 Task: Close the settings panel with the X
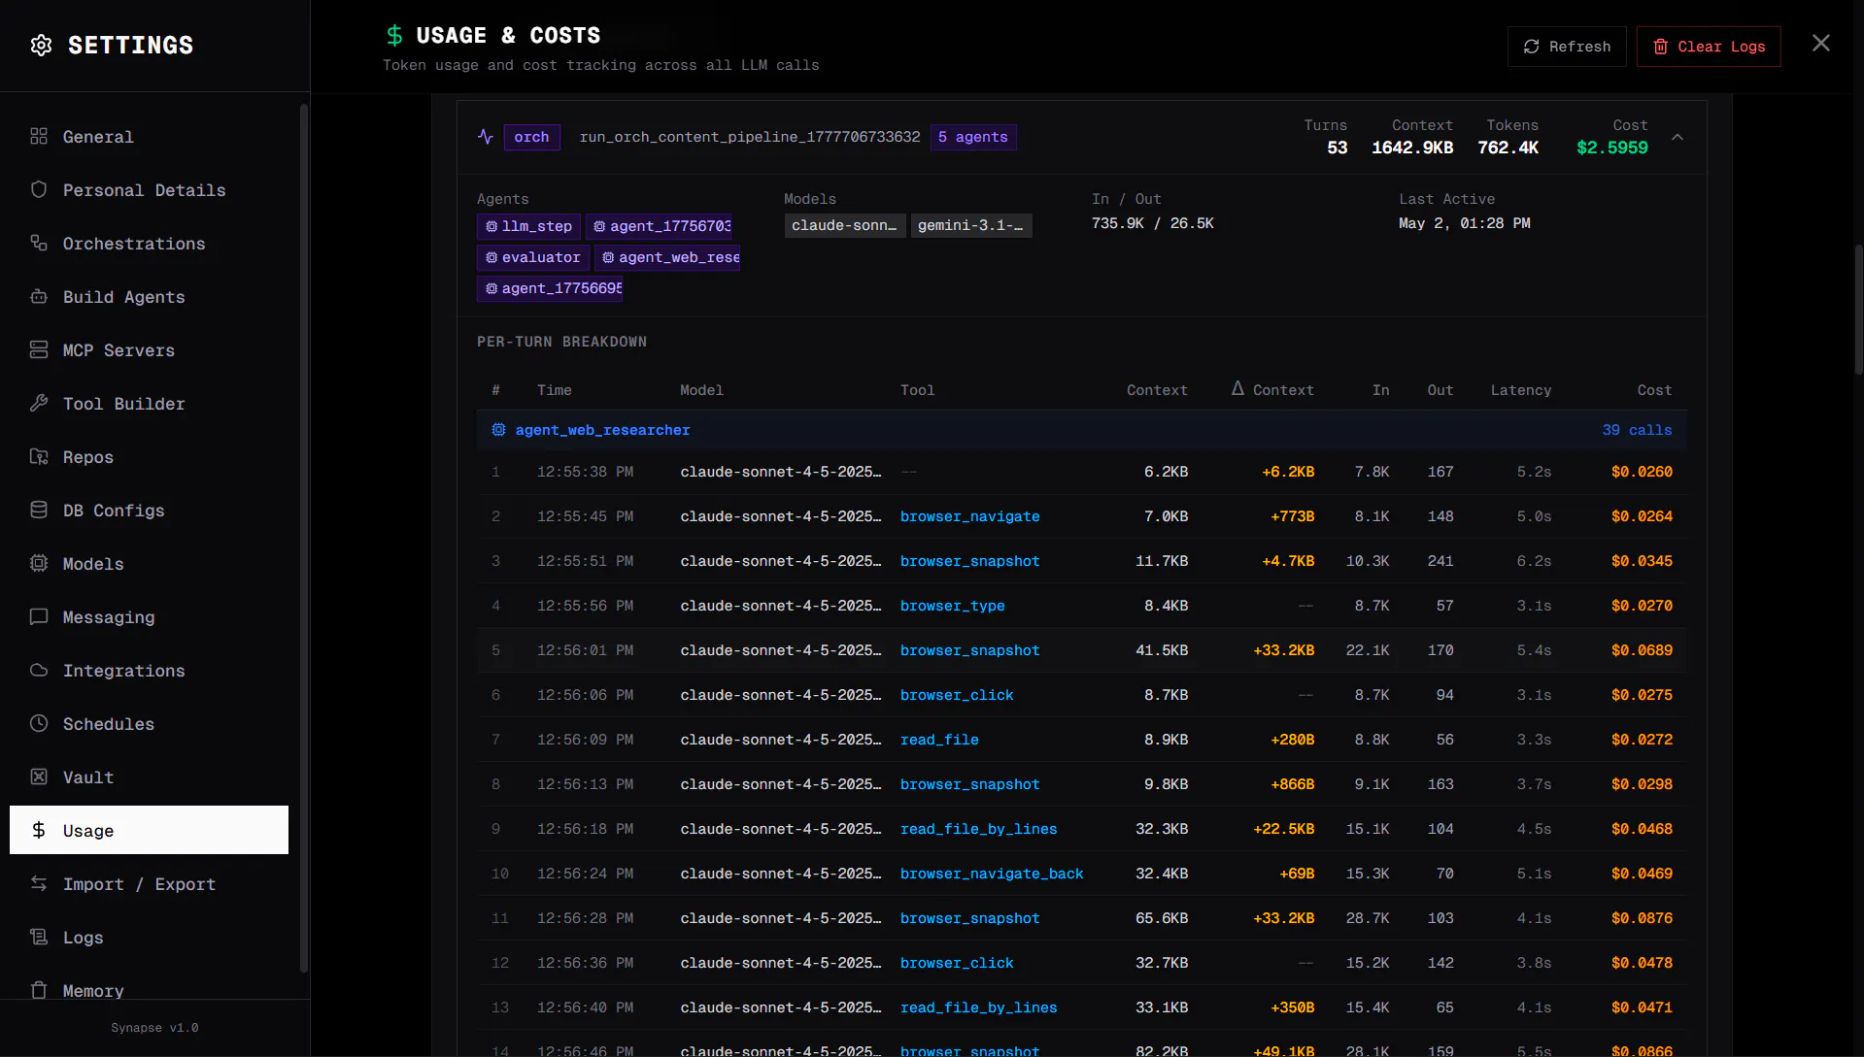[x=1821, y=44]
